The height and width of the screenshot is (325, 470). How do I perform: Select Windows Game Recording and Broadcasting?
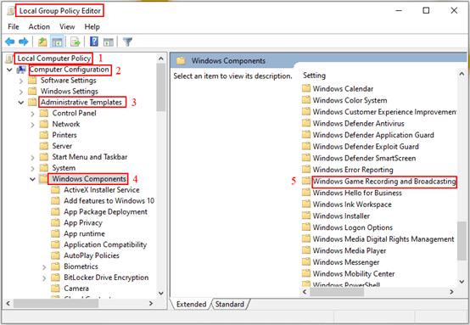tap(384, 181)
